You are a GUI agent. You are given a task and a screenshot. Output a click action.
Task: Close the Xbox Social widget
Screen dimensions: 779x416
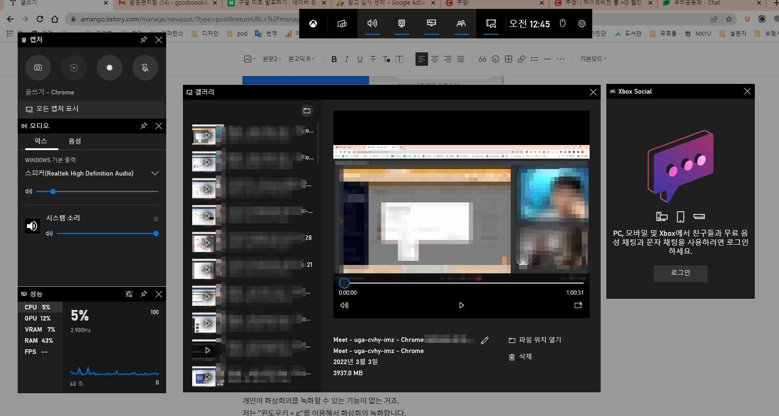[x=747, y=91]
